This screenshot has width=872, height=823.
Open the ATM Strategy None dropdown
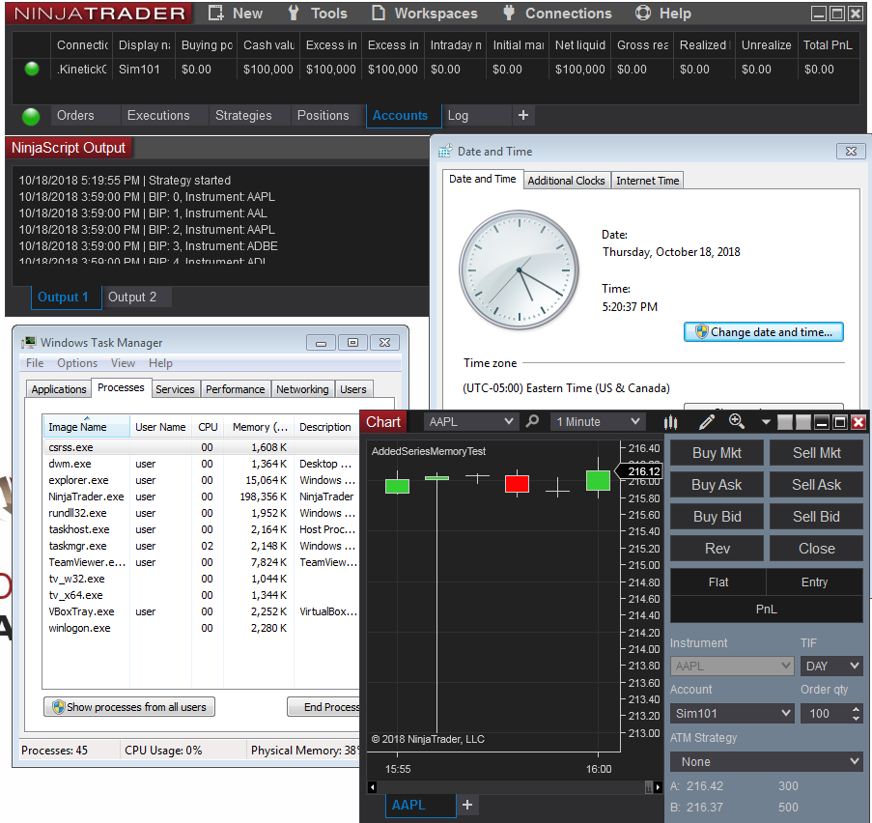(767, 761)
